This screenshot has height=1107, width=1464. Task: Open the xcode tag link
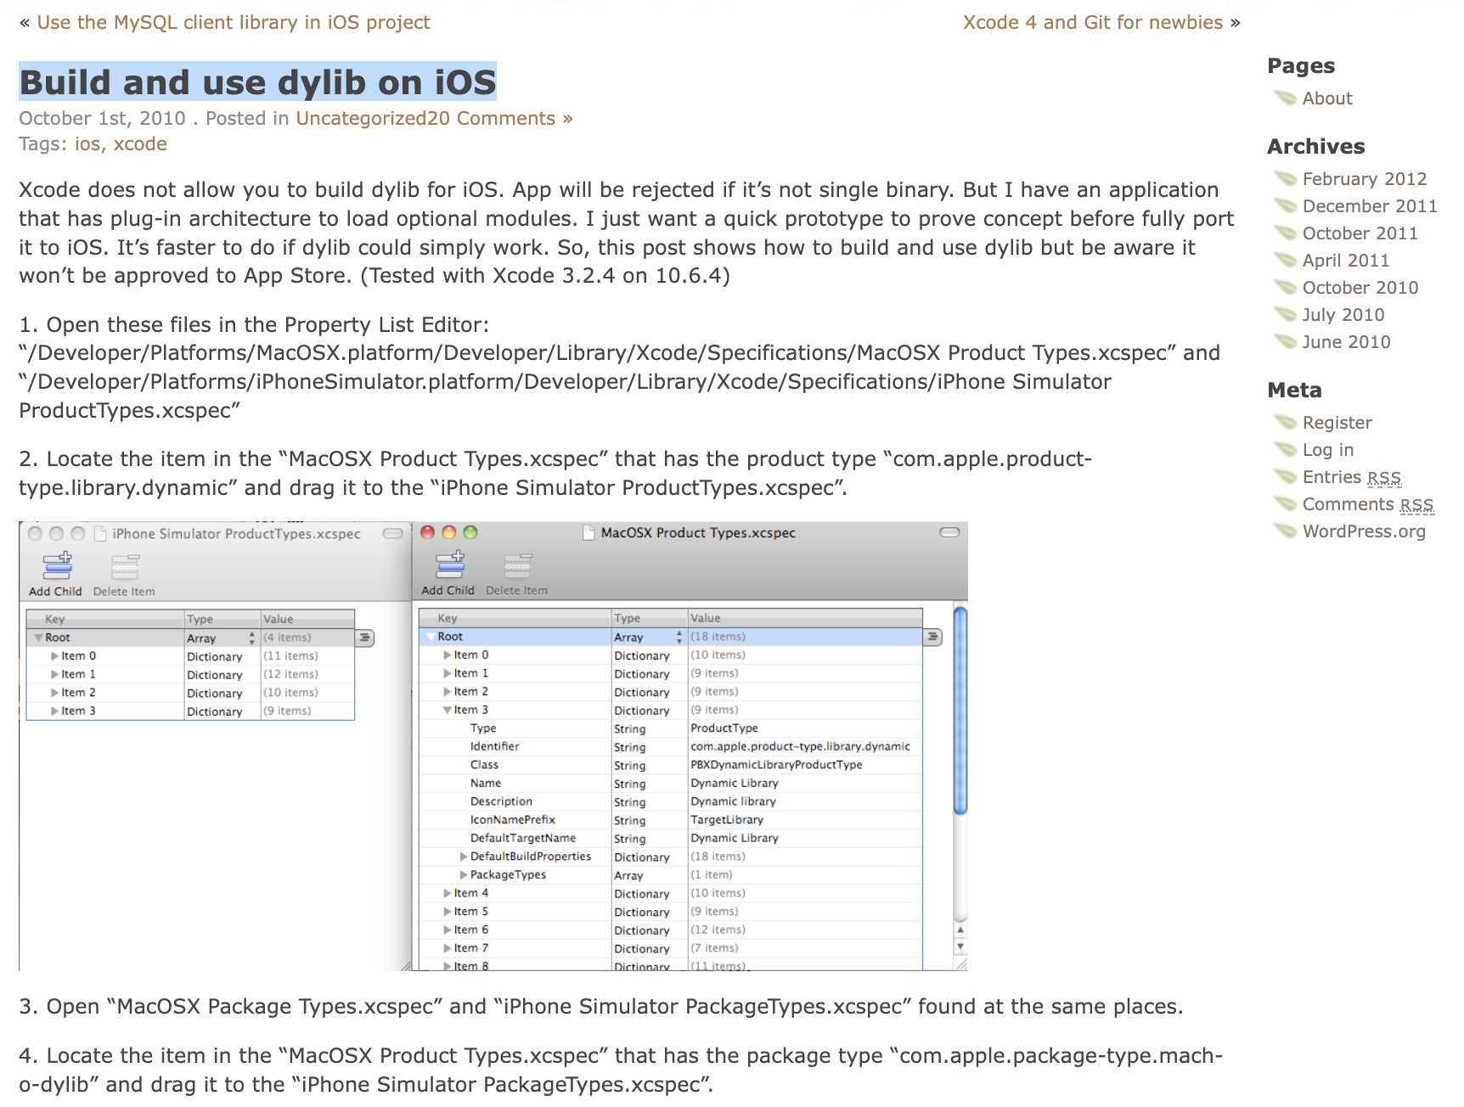(140, 143)
